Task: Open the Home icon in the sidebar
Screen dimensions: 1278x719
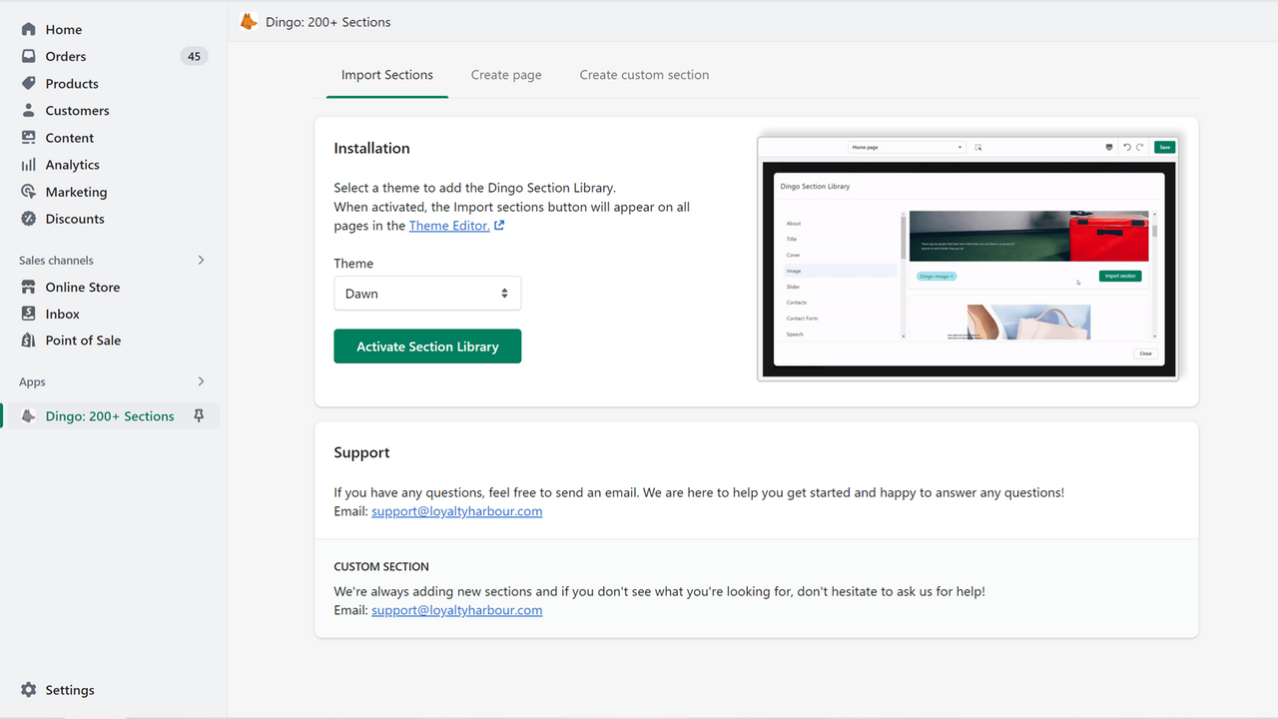Action: pos(28,29)
